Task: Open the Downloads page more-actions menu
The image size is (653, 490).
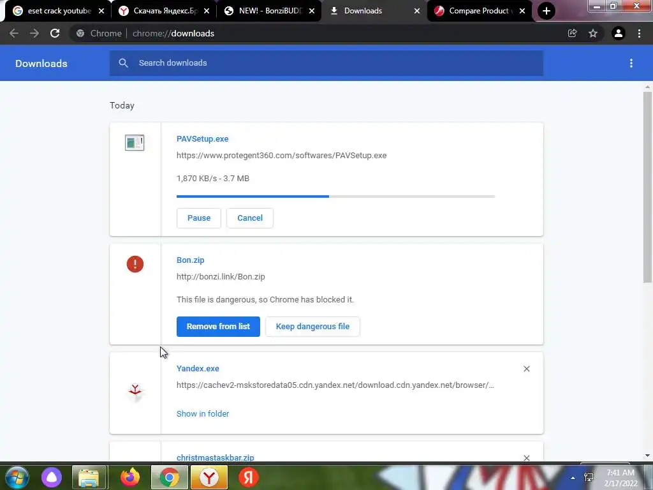Action: pos(631,63)
